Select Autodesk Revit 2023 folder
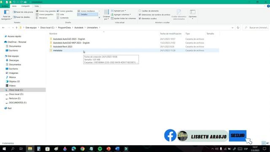270x152 pixels. click(x=62, y=46)
